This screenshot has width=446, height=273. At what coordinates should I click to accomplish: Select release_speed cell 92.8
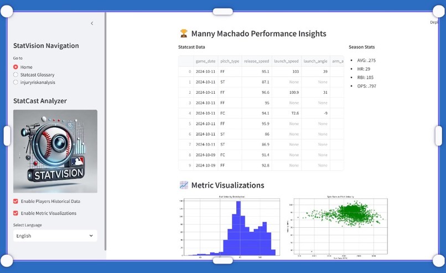click(x=257, y=165)
